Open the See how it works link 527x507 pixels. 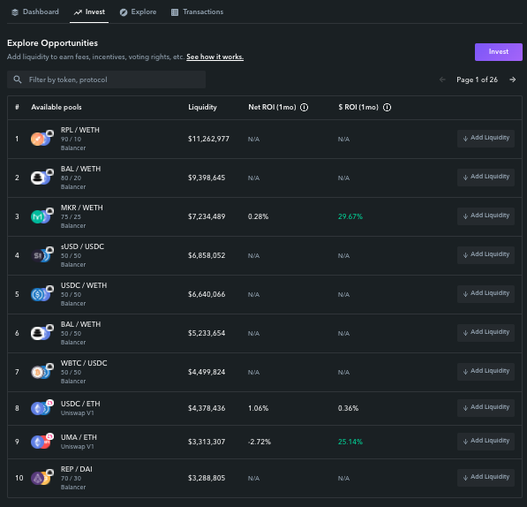pos(215,57)
